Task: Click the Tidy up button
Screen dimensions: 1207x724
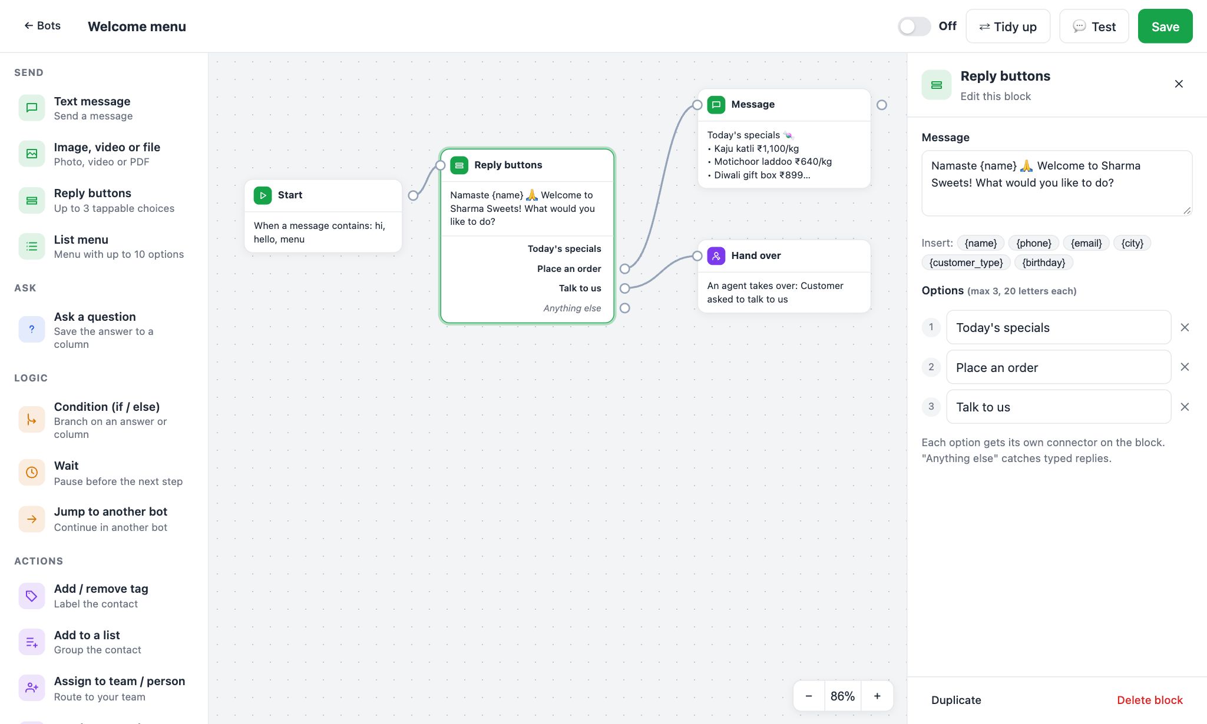Action: pos(1008,26)
